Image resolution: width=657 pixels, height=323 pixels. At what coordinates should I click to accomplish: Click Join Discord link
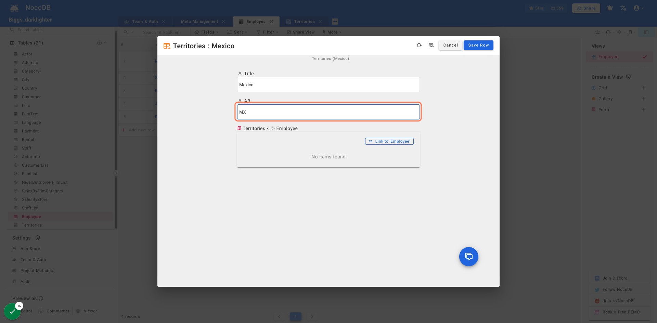pyautogui.click(x=615, y=278)
